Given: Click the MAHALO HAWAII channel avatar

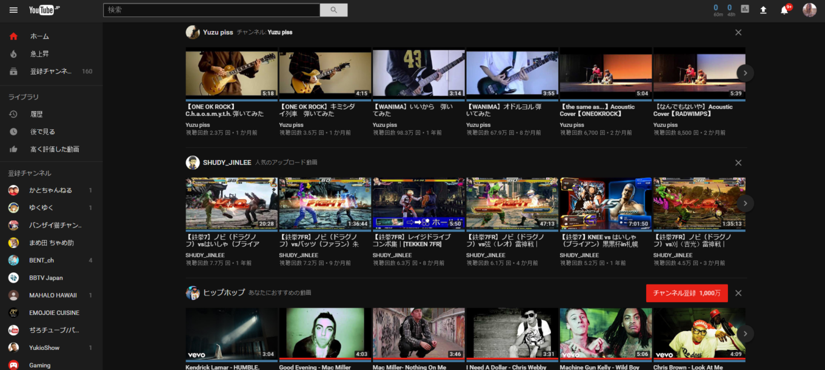Looking at the screenshot, I should pos(13,295).
